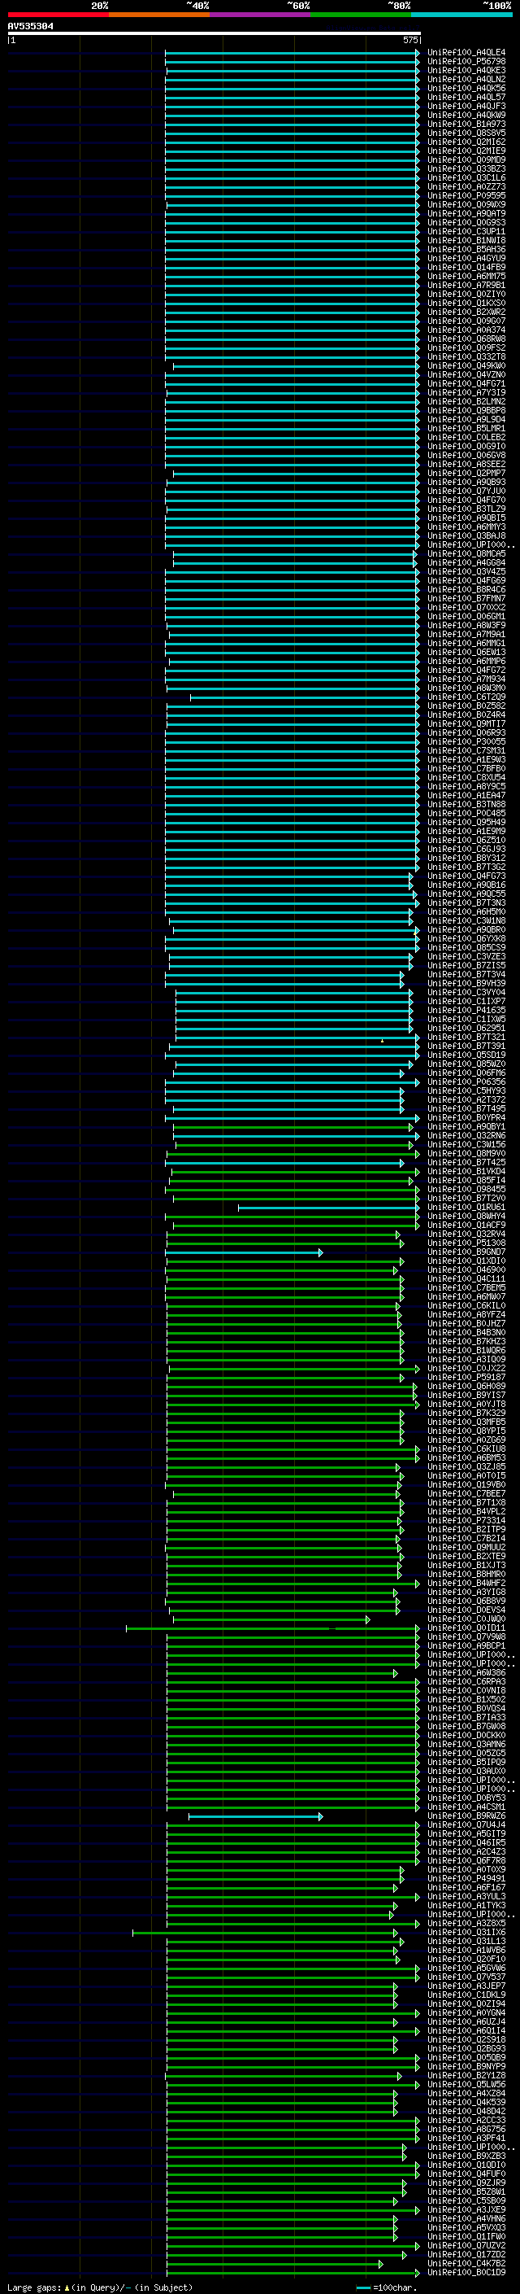
Task: Select hit label UniRef100_P73314
Action: (466, 1521)
